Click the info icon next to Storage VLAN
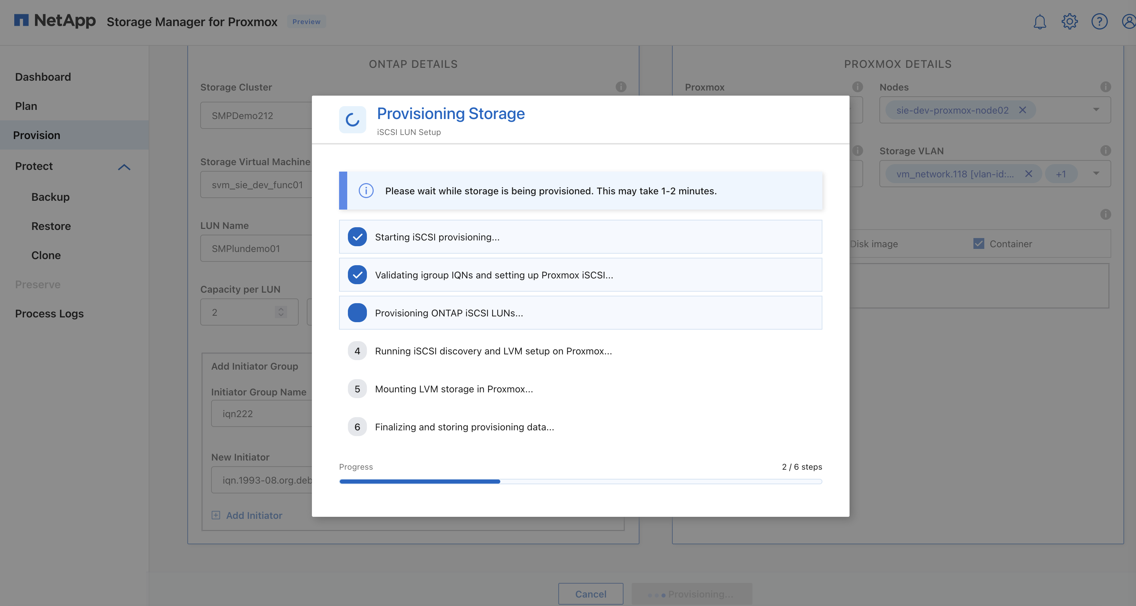 tap(1106, 151)
